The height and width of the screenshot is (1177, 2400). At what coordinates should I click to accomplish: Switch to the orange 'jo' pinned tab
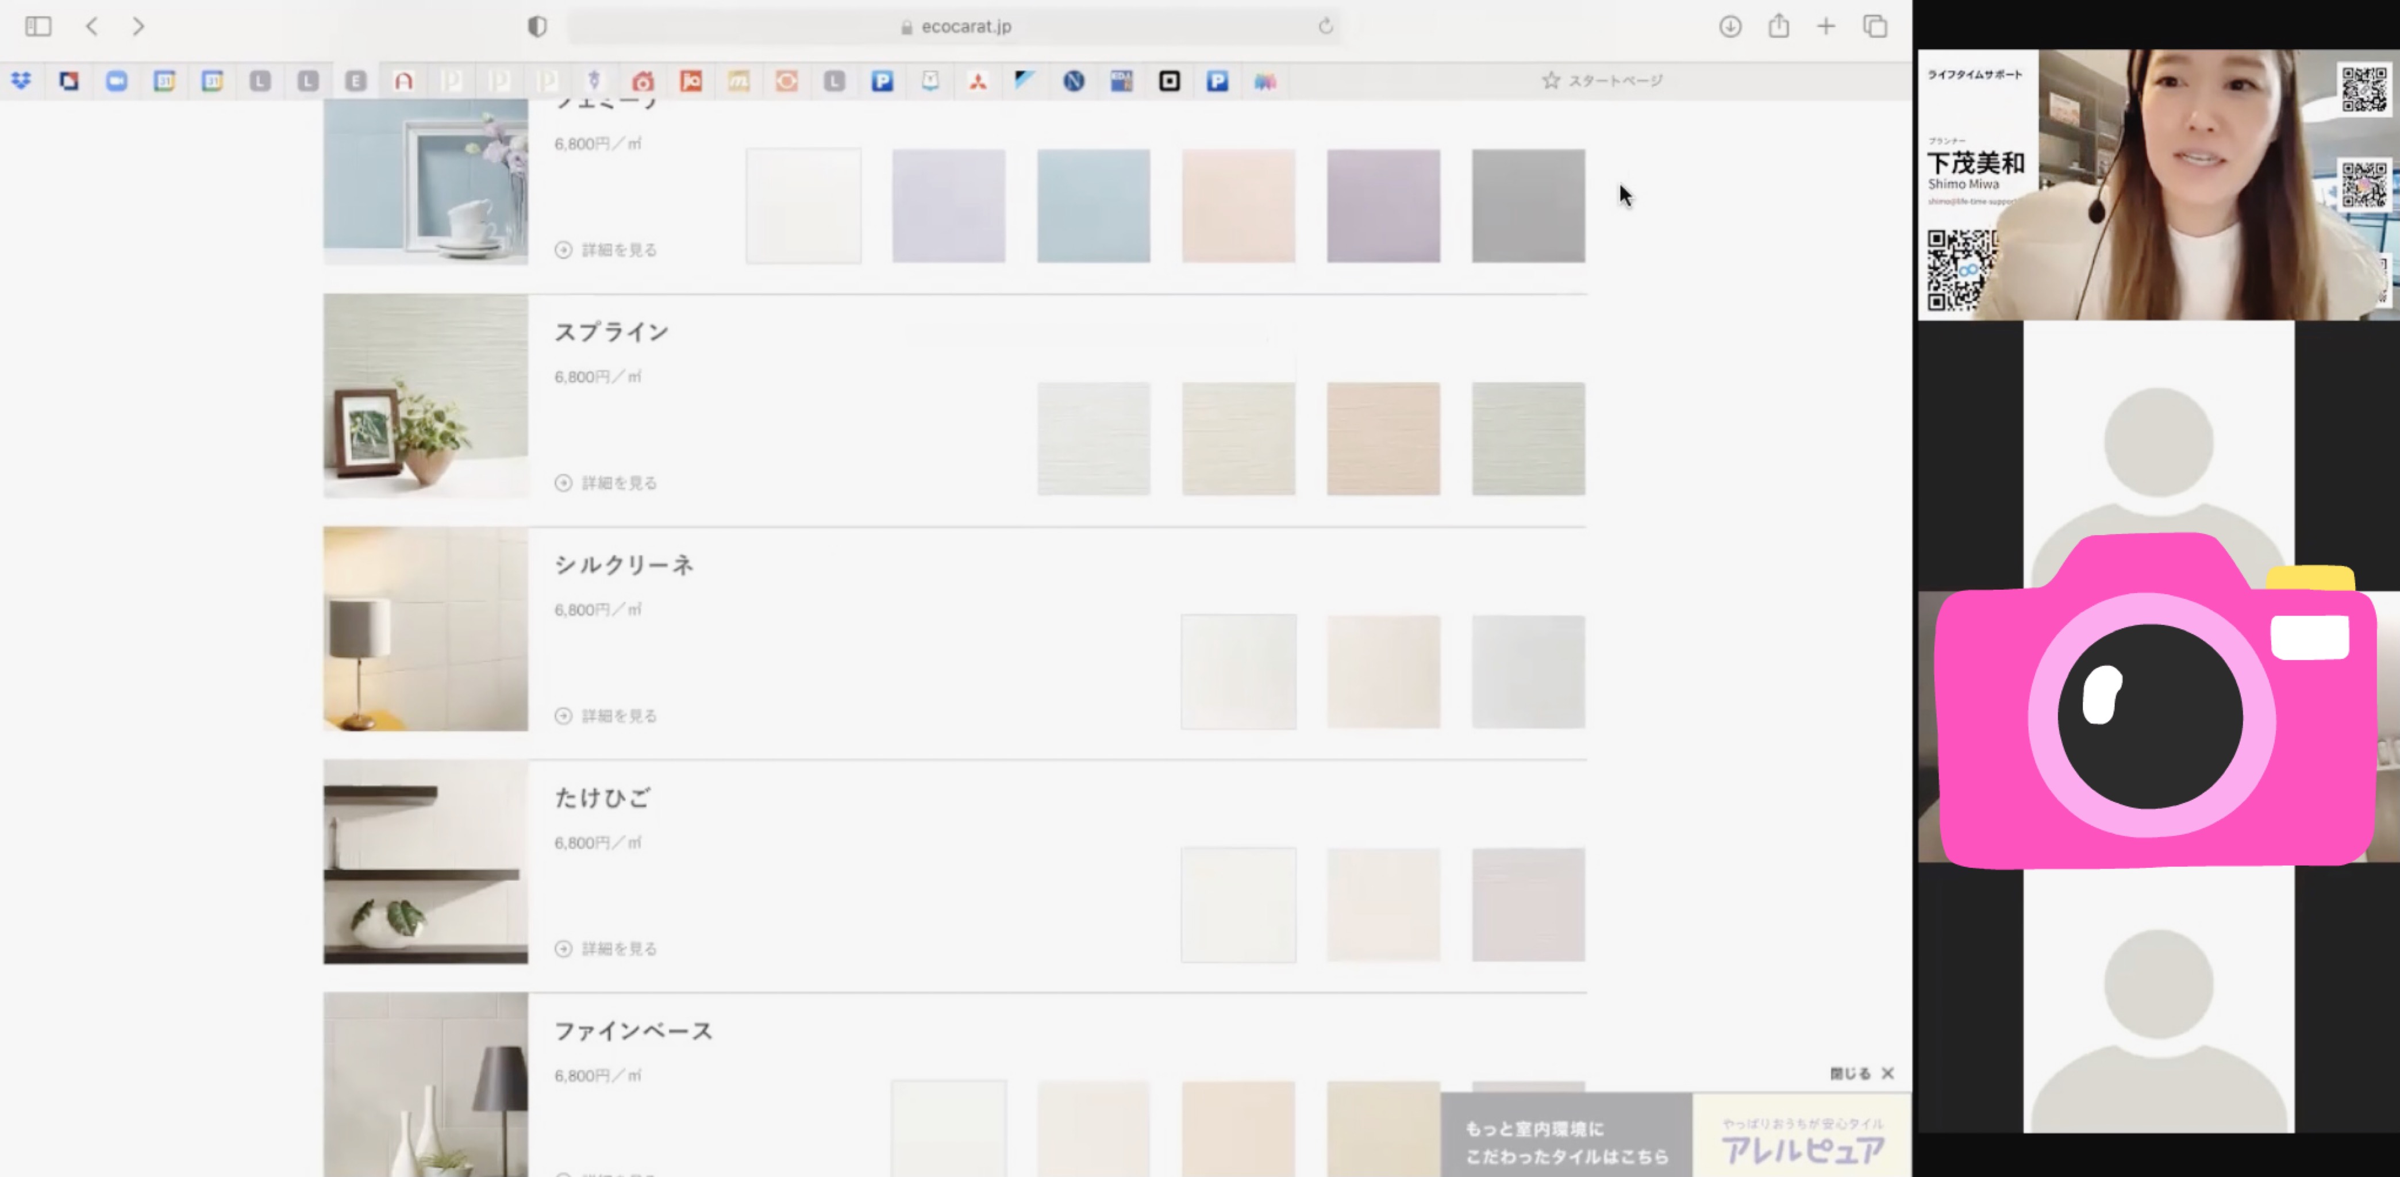690,81
